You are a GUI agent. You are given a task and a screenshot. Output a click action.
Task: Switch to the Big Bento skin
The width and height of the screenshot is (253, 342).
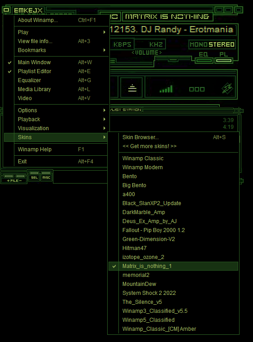[173, 185]
